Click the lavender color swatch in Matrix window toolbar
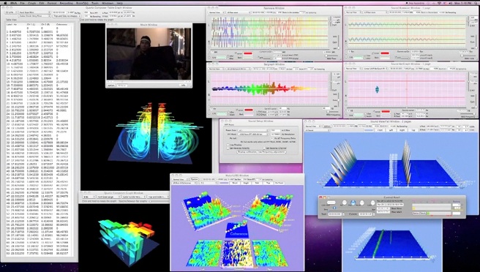 click(225, 183)
